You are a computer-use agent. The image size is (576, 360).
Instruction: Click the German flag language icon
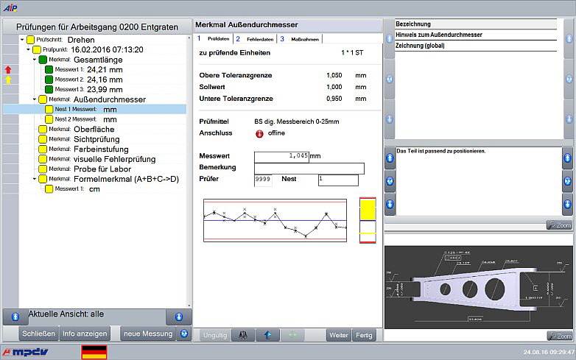[94, 352]
